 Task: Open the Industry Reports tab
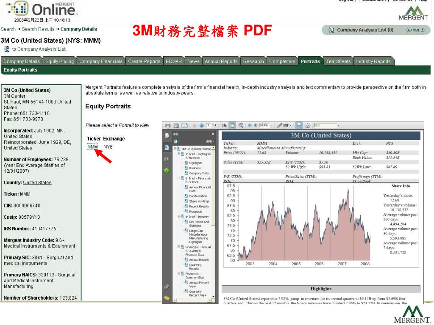pyautogui.click(x=373, y=61)
